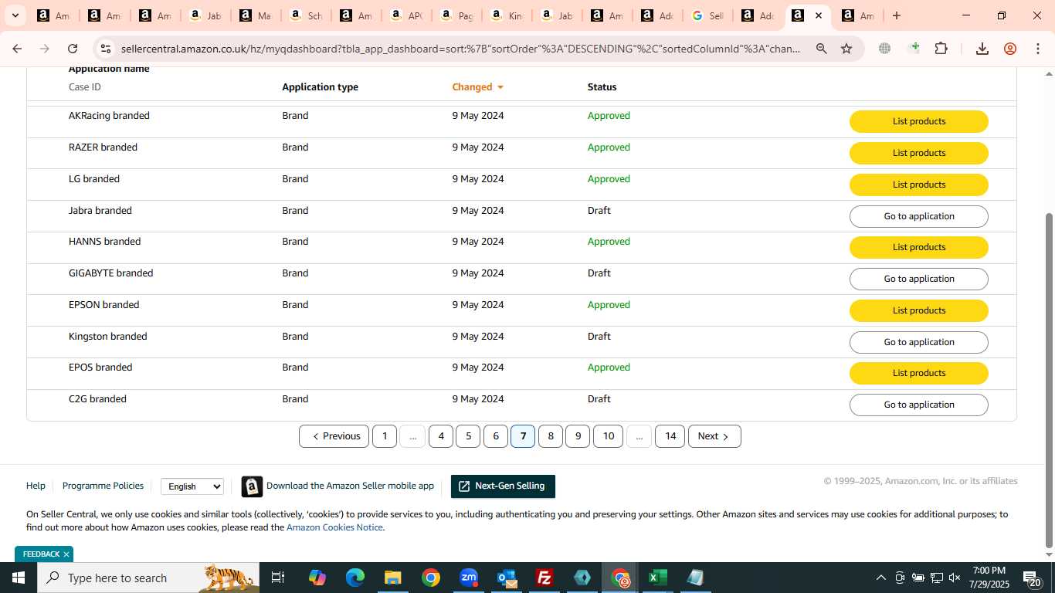Open the Windows Start menu
The image size is (1055, 593).
pos(19,578)
